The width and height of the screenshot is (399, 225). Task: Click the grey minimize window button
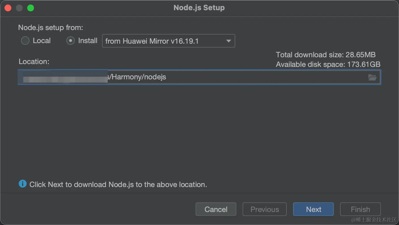tap(19, 8)
